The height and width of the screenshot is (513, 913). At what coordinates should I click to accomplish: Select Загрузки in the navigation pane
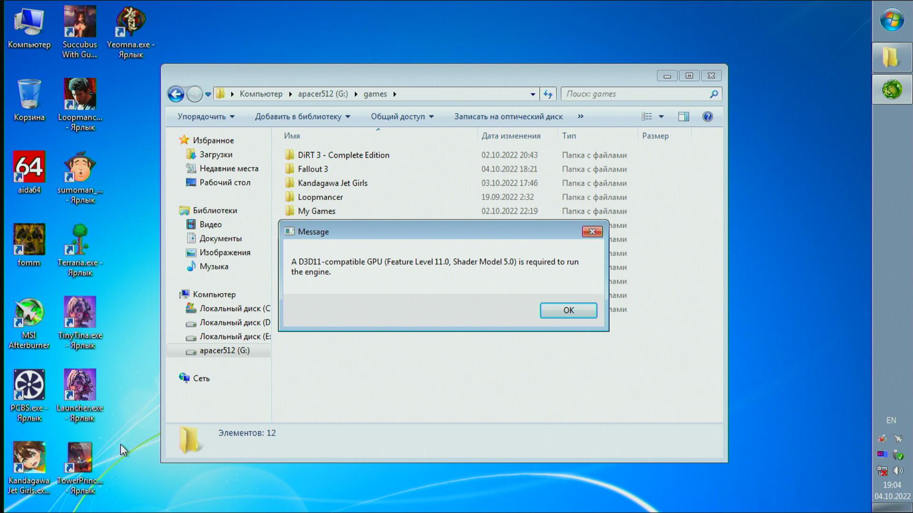pyautogui.click(x=215, y=154)
